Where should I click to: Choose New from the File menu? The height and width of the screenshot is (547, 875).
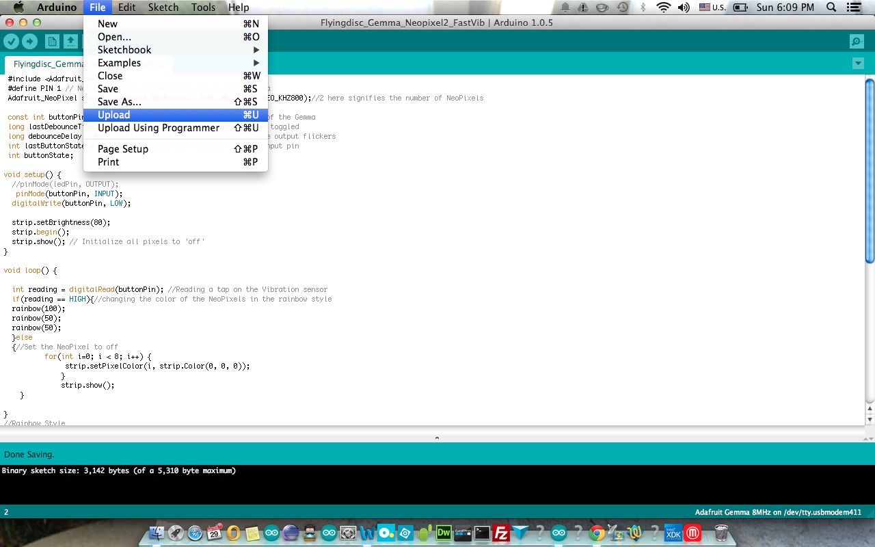pos(176,24)
